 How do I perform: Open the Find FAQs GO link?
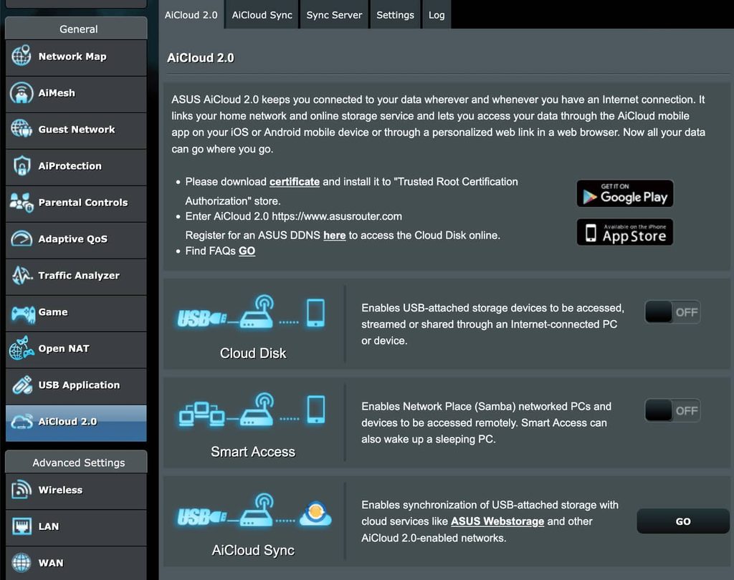point(247,251)
